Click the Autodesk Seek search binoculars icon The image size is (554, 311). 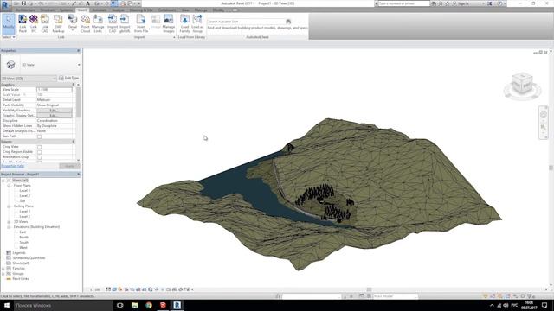click(x=288, y=22)
